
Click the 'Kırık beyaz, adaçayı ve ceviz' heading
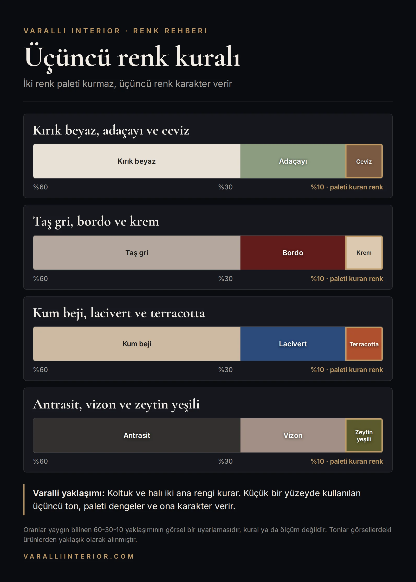click(111, 130)
